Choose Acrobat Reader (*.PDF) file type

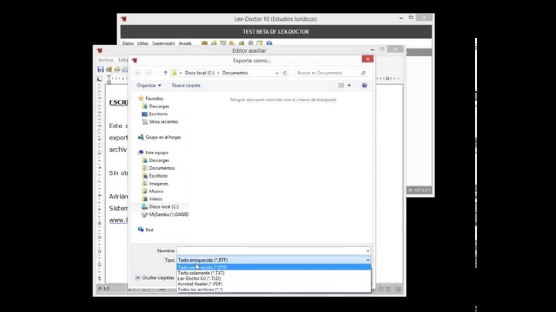tap(274, 284)
